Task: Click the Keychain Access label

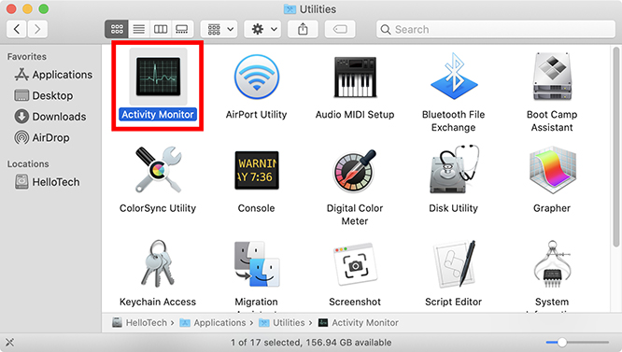Action: (x=158, y=302)
